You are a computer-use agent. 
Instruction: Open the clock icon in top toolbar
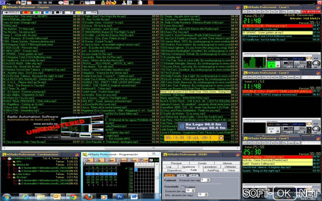pyautogui.click(x=61, y=3)
